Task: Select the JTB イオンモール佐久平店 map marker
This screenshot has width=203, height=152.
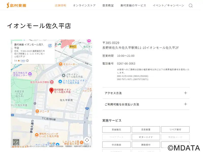Action: (64, 75)
